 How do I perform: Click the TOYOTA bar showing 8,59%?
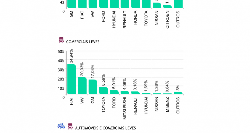pyautogui.click(x=103, y=90)
